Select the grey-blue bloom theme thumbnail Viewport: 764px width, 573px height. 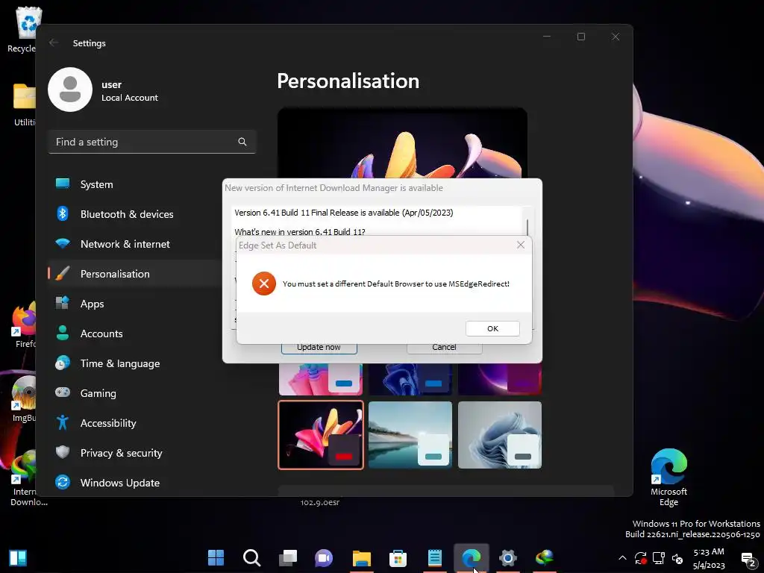pyautogui.click(x=500, y=435)
